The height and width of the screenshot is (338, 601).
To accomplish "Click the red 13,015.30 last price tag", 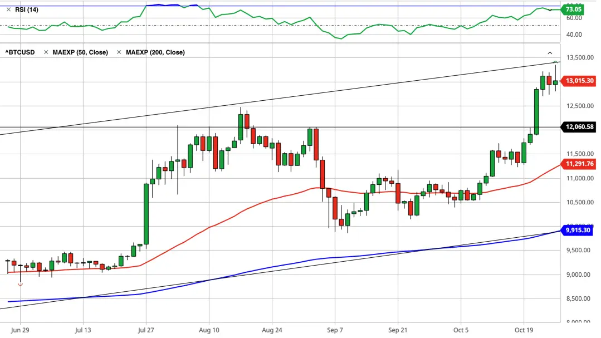I will coord(579,81).
